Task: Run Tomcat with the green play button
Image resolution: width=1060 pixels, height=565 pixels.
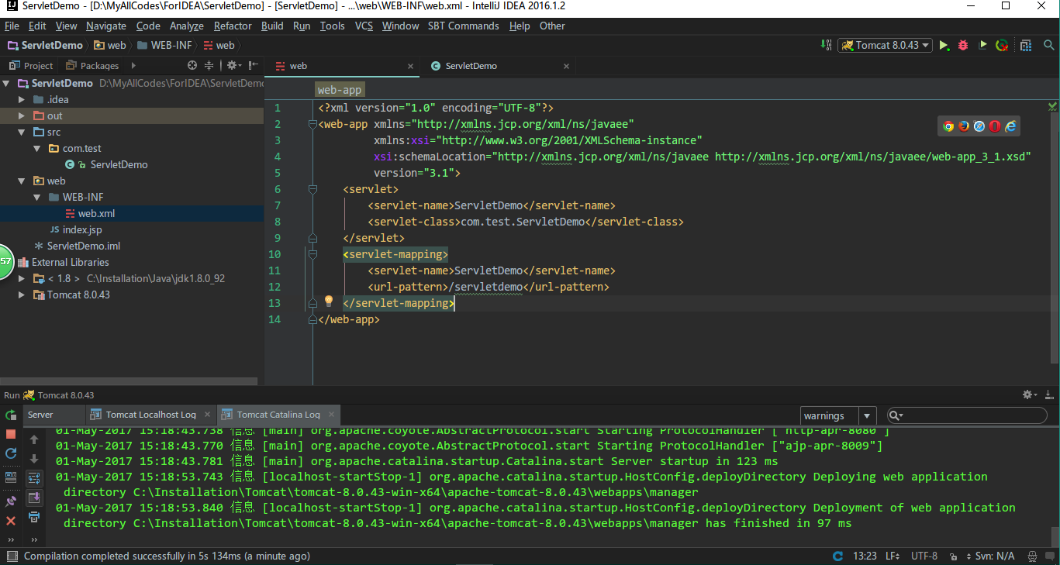Action: pos(944,45)
